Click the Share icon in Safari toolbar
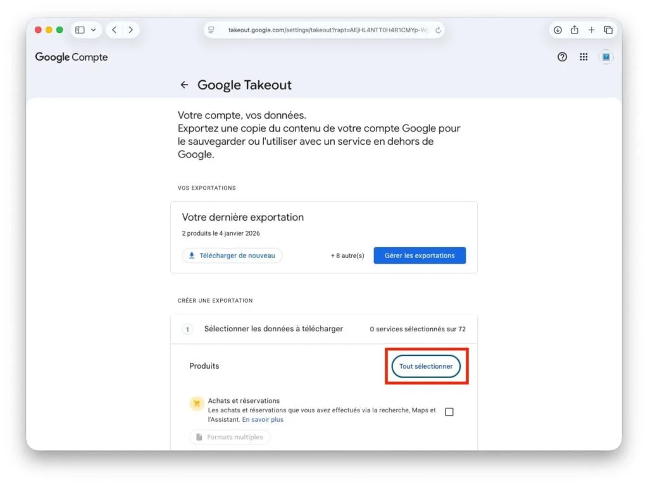 [575, 30]
